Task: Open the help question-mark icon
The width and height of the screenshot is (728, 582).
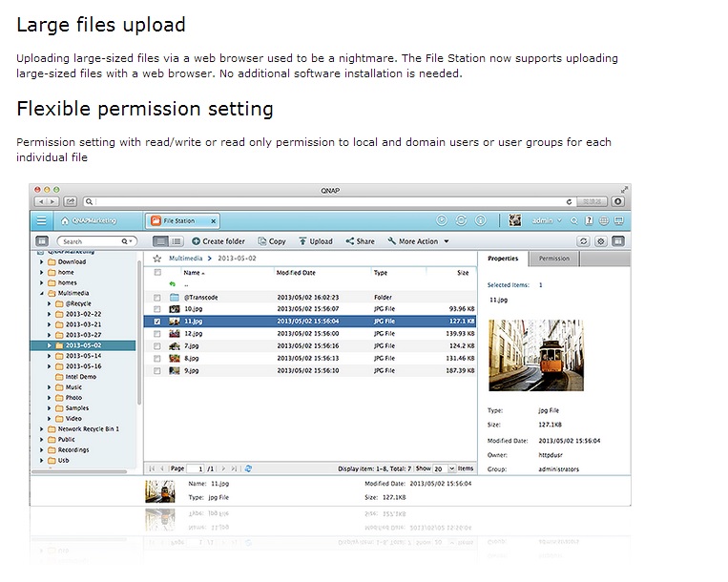Action: coord(589,221)
